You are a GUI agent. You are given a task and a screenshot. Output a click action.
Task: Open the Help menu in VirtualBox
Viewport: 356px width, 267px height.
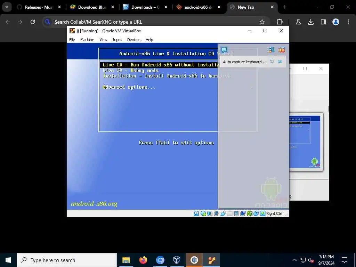coord(149,40)
